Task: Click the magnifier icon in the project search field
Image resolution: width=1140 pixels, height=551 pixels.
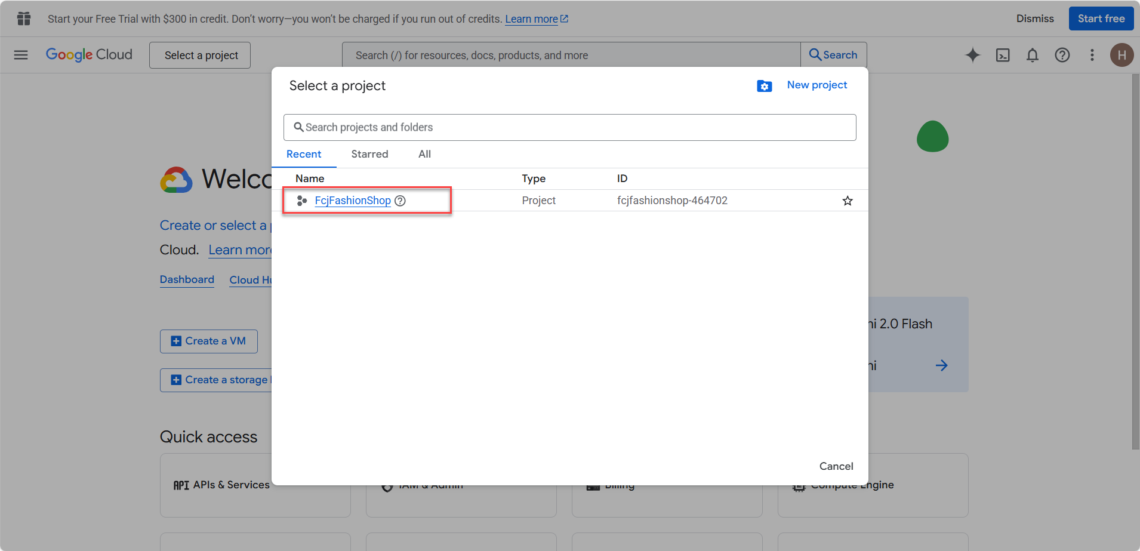Action: coord(298,127)
